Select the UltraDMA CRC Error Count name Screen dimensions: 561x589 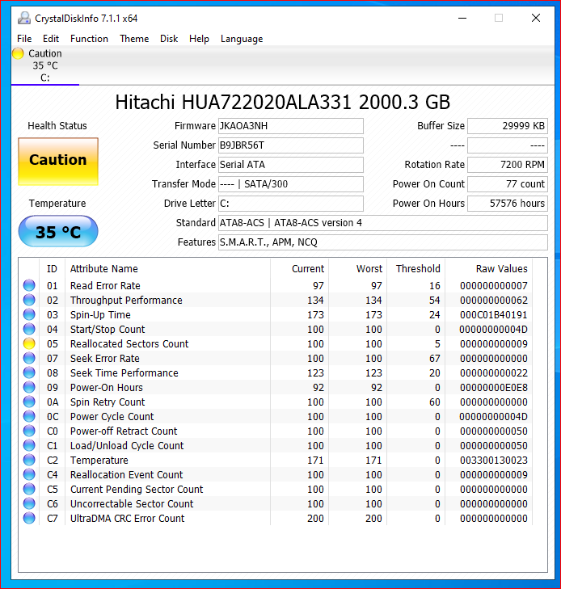click(128, 519)
